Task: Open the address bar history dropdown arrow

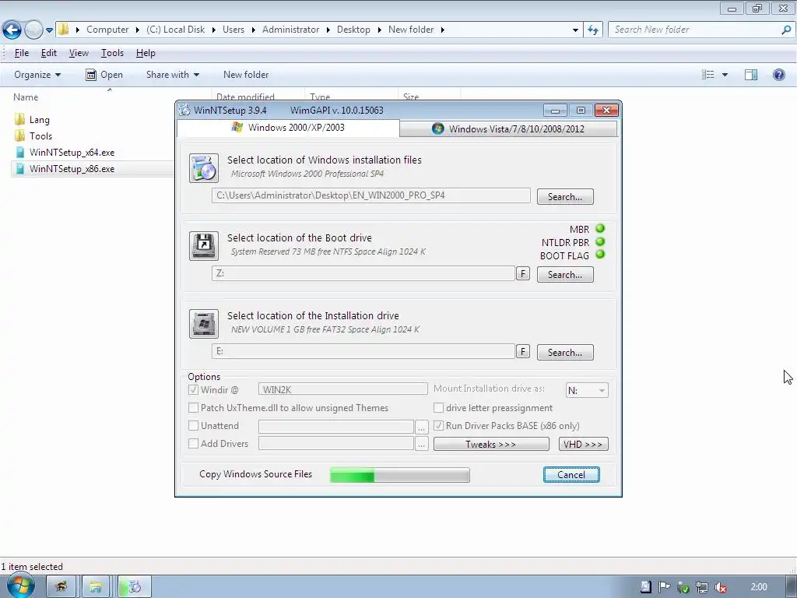Action: (575, 30)
